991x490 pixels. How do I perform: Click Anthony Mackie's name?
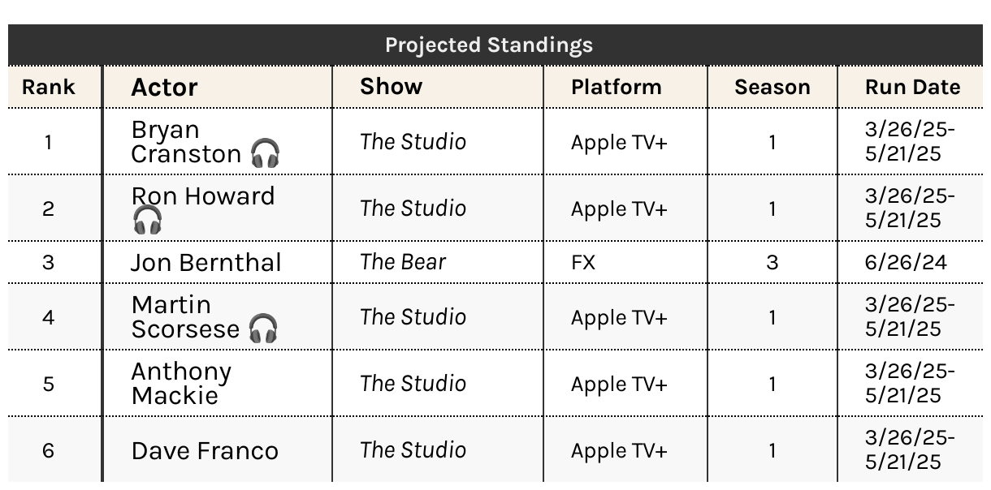pyautogui.click(x=181, y=383)
